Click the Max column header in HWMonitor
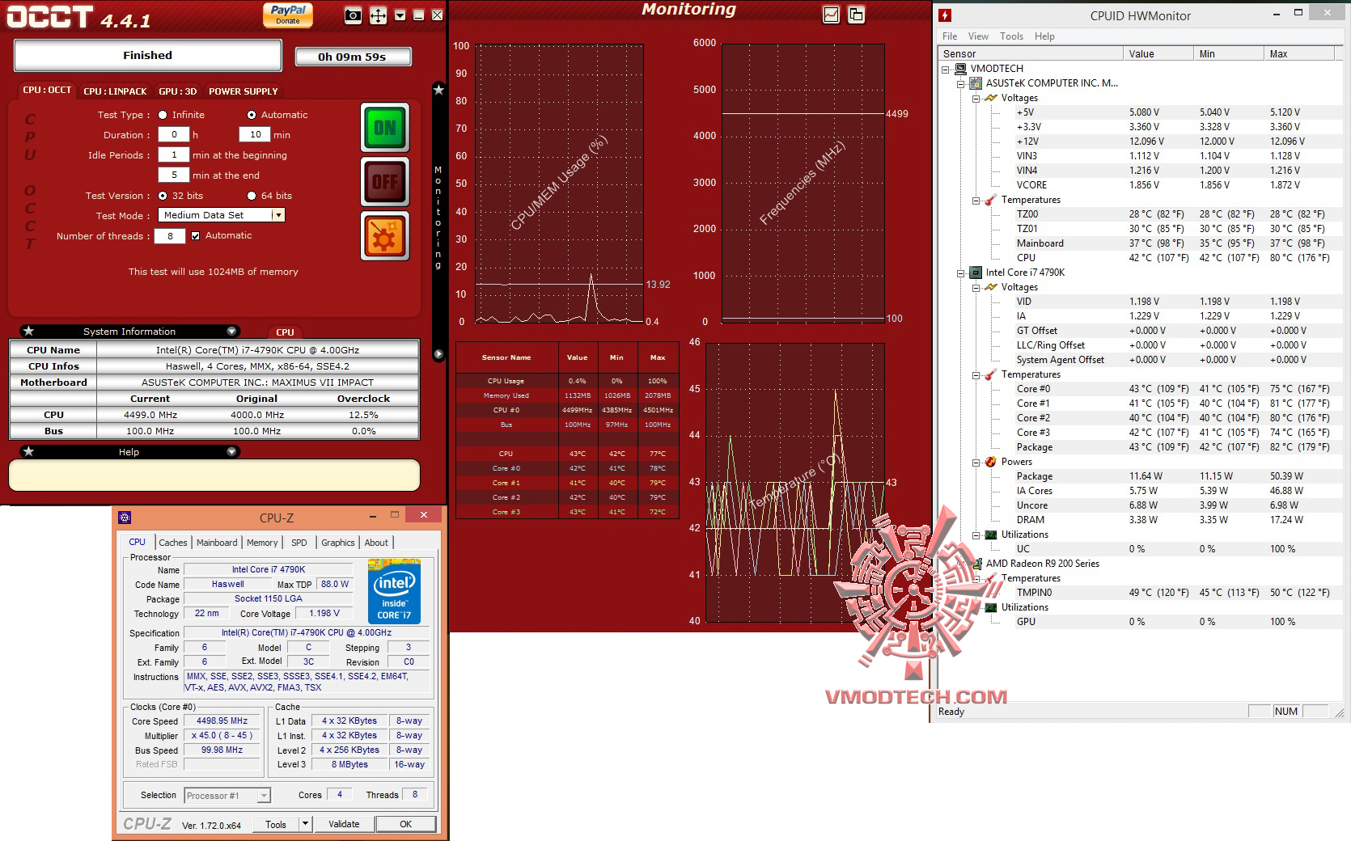Viewport: 1351px width, 841px height. pyautogui.click(x=1300, y=54)
